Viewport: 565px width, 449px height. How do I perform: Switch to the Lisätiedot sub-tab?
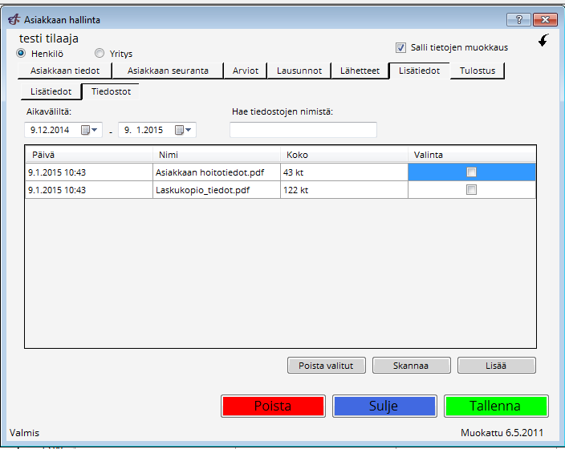pyautogui.click(x=51, y=91)
